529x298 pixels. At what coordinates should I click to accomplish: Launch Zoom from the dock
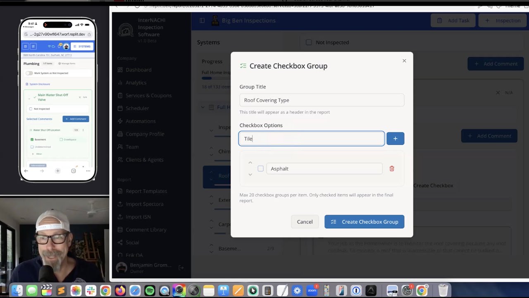click(x=312, y=291)
